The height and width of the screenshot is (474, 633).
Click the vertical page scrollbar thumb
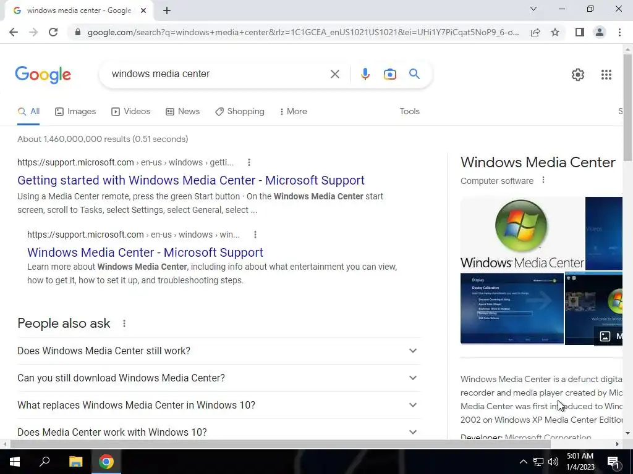tap(628, 107)
